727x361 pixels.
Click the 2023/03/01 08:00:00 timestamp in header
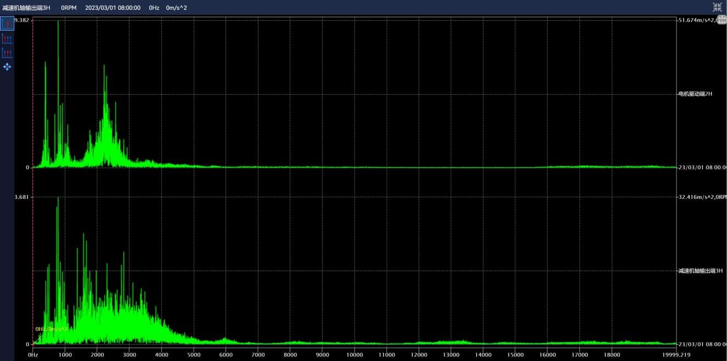tap(112, 8)
